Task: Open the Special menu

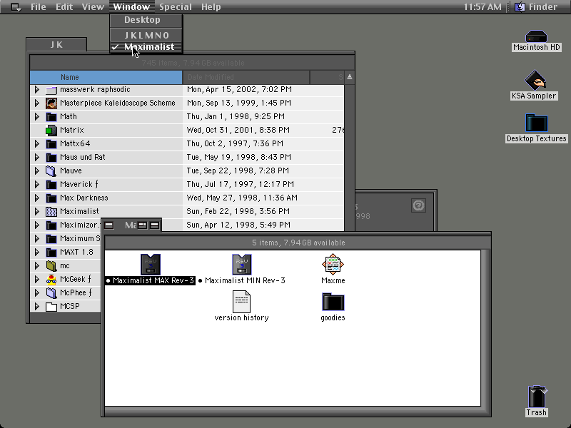Action: coord(175,7)
